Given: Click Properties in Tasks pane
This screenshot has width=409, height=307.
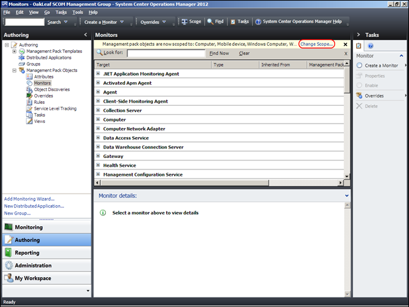Looking at the screenshot, I should [375, 76].
